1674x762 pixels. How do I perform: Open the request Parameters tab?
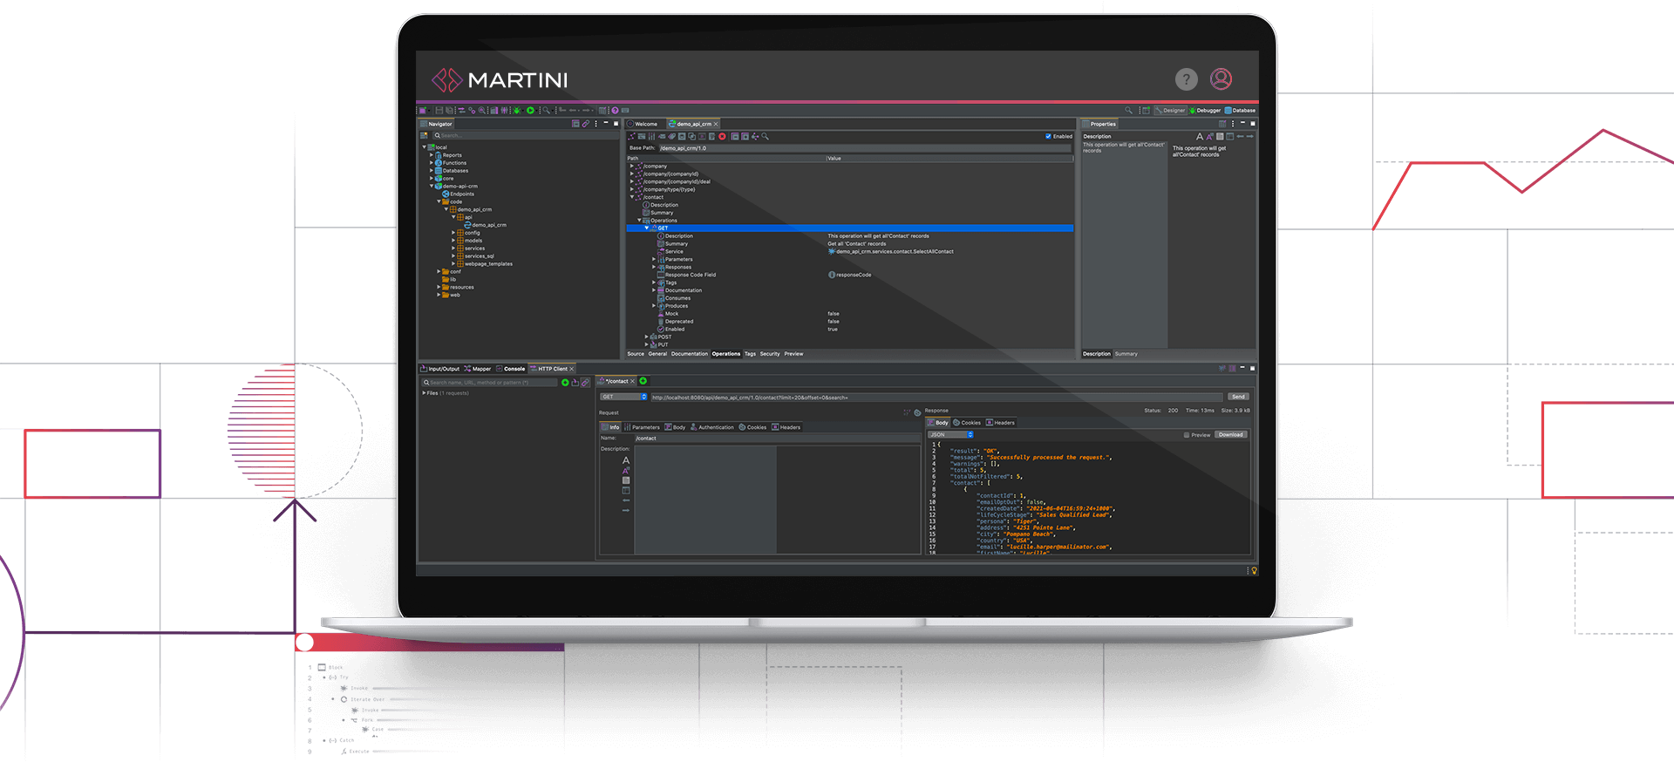642,427
